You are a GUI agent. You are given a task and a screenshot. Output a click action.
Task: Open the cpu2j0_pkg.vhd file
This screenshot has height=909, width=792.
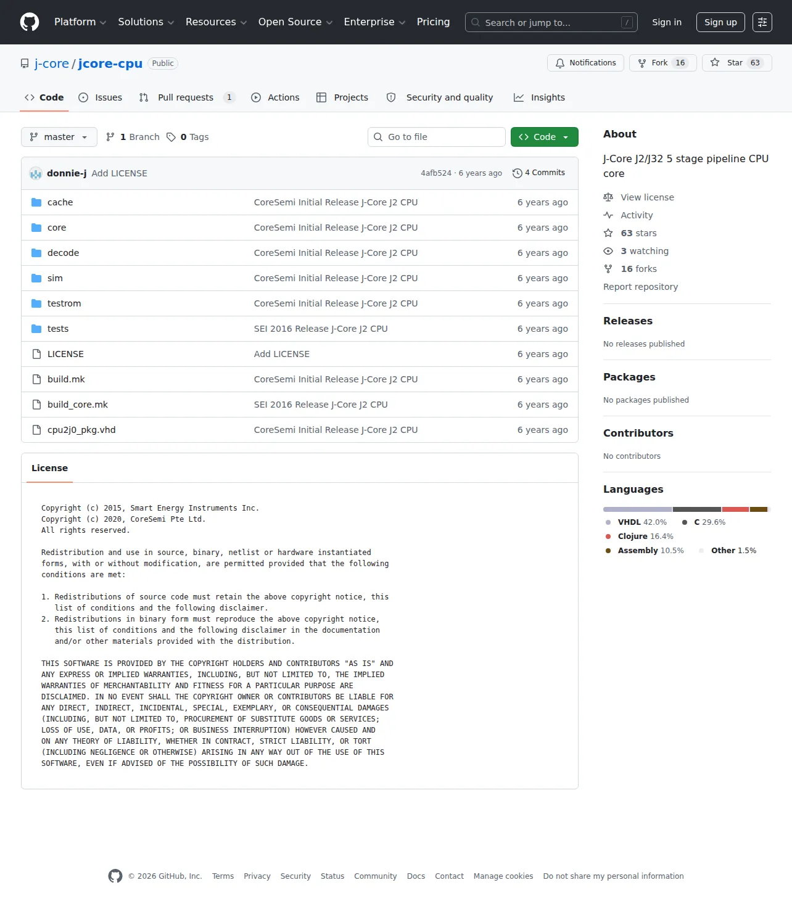[81, 430]
